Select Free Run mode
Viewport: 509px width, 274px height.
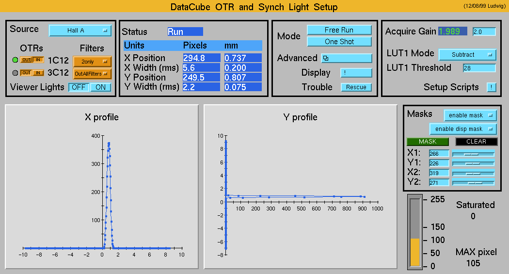click(x=339, y=30)
